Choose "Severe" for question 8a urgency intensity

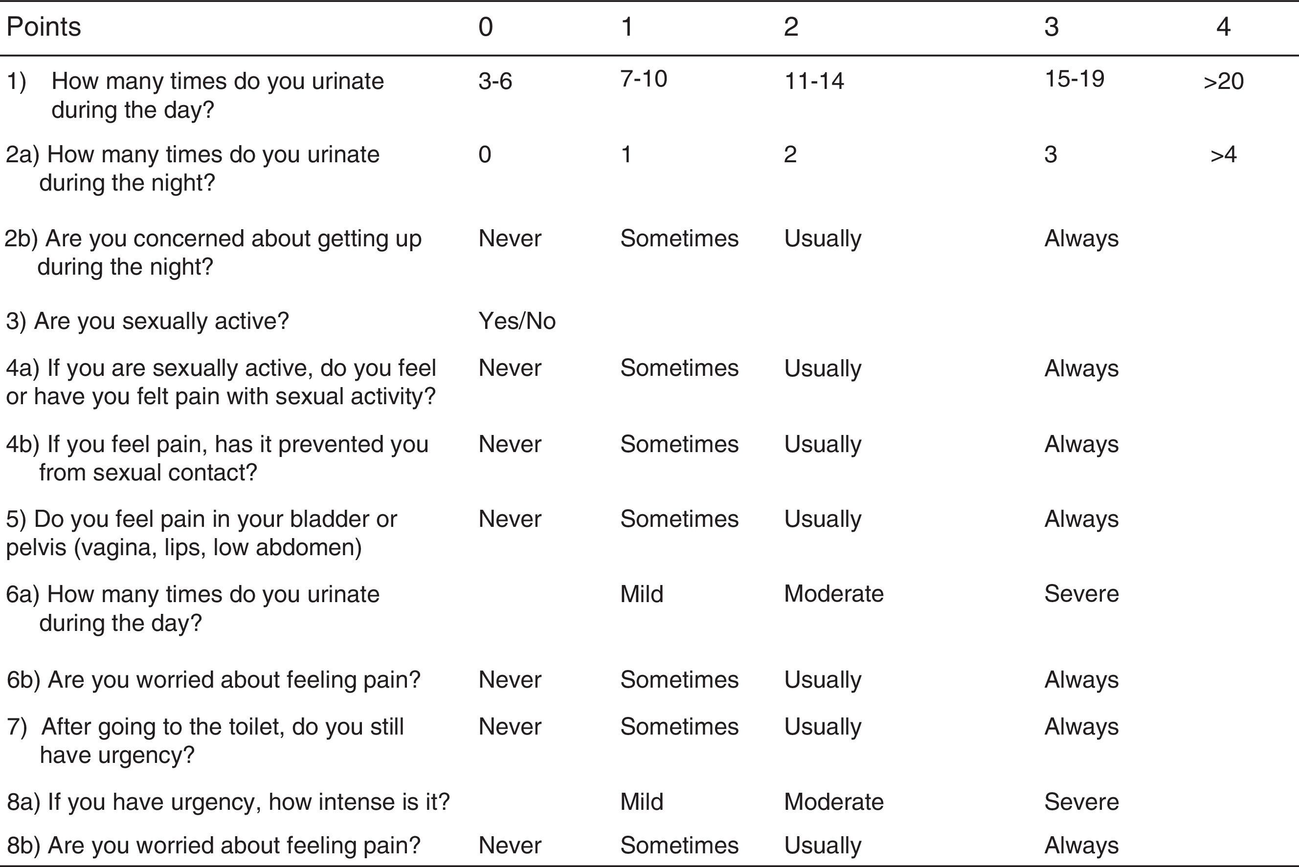1081,802
